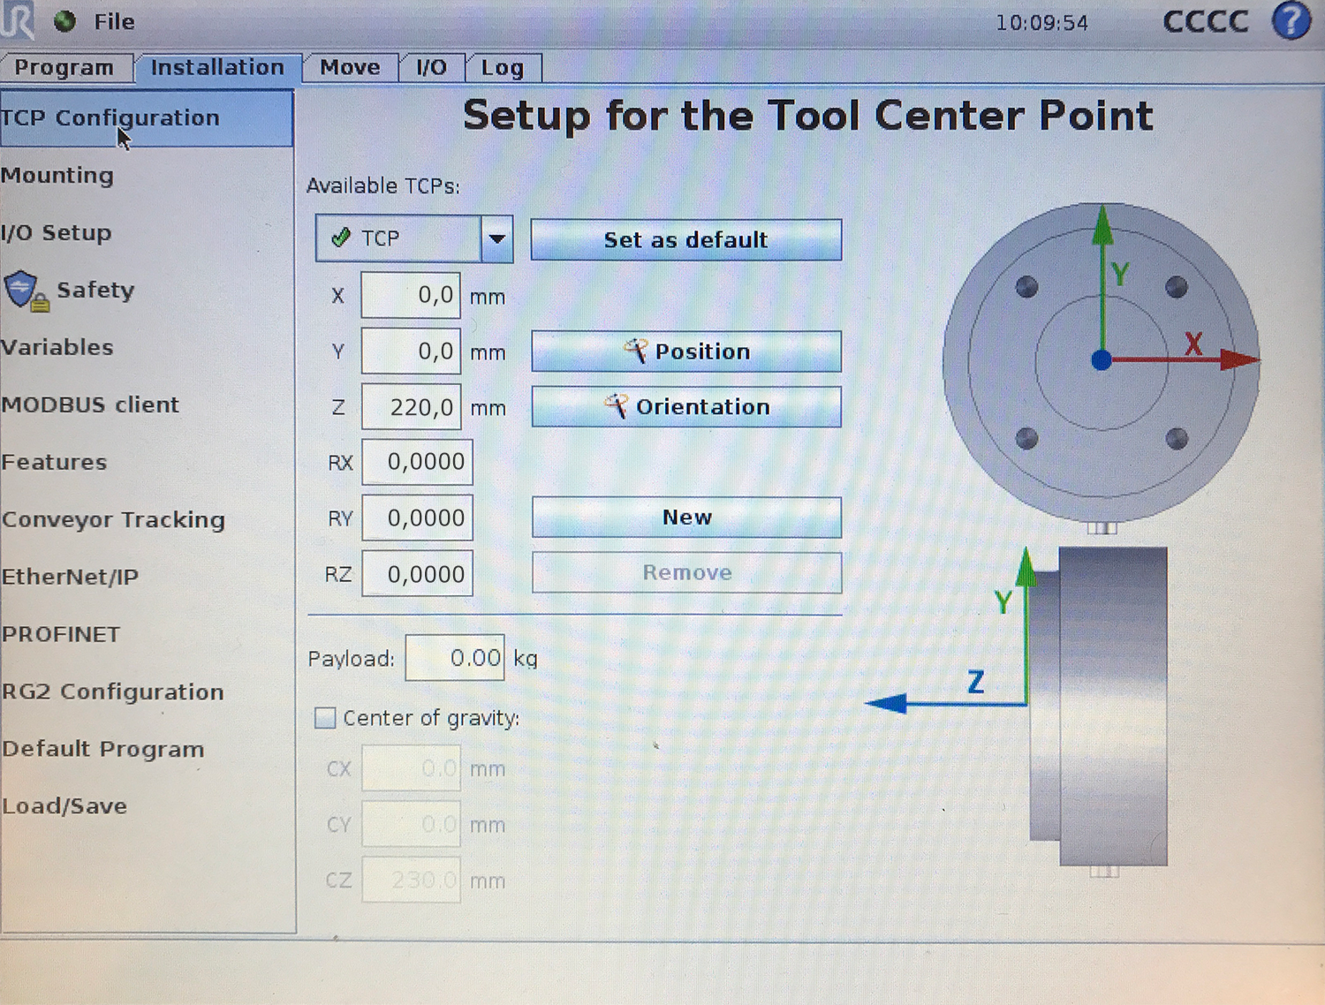
Task: Open MODBUS client settings
Action: point(90,405)
